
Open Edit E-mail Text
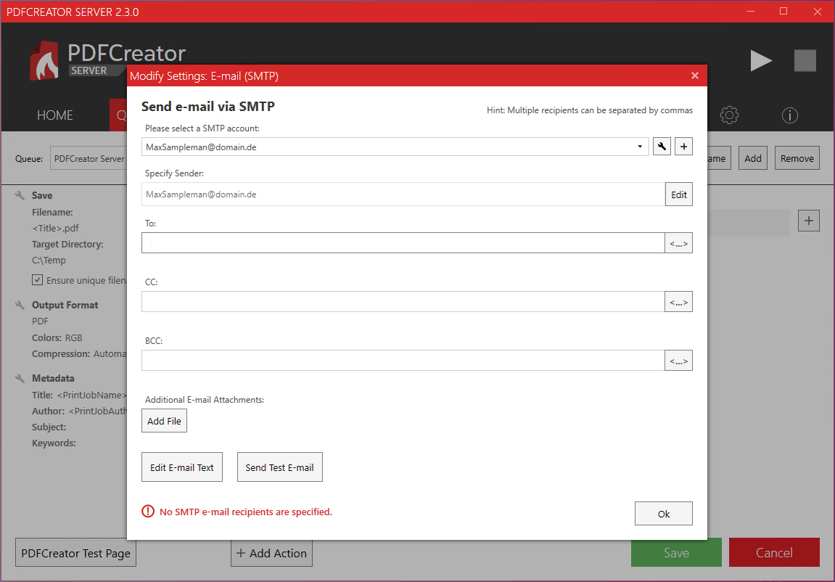pos(181,467)
